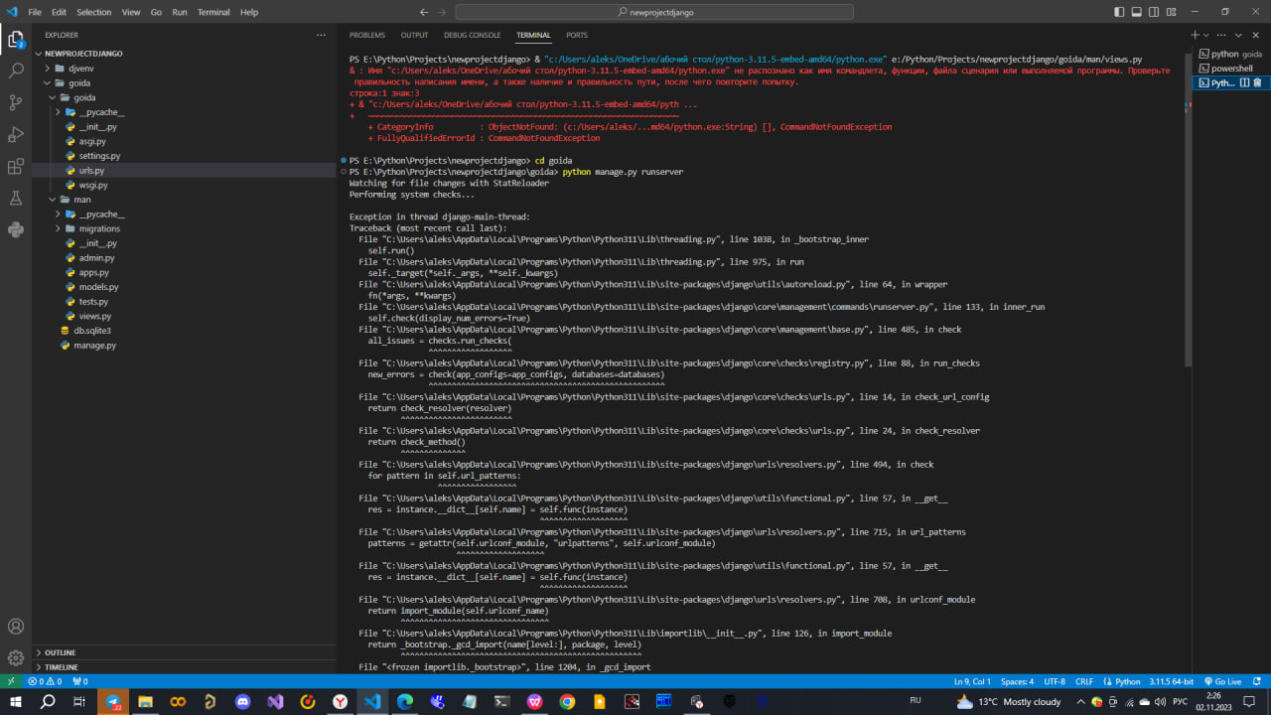
Task: Change cursor position Ln 9, Col 1
Action: (972, 681)
